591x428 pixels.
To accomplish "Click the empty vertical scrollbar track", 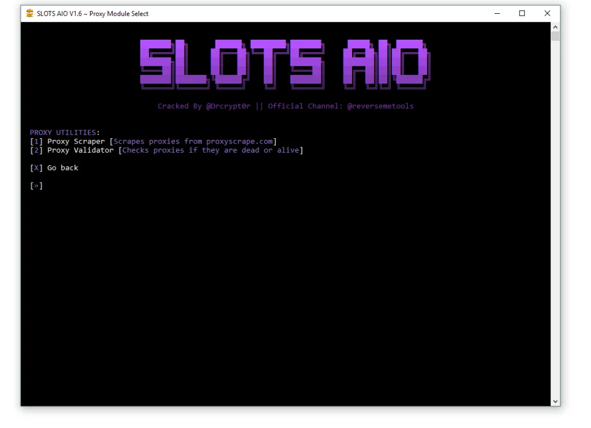I will 555,230.
